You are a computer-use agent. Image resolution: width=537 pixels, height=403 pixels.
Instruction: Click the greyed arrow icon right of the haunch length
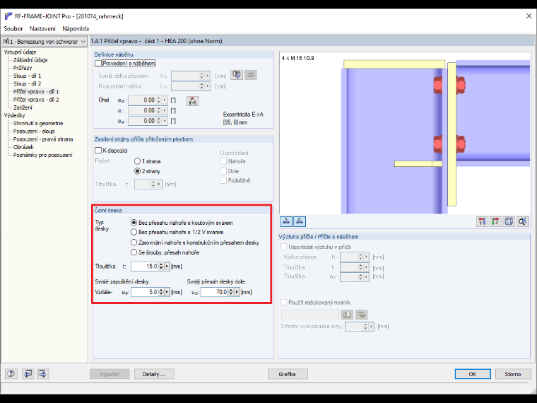point(251,75)
